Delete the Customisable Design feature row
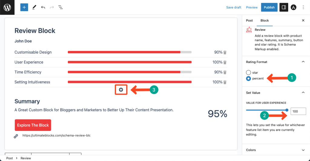Image resolution: width=310 pixels, height=161 pixels. click(225, 52)
